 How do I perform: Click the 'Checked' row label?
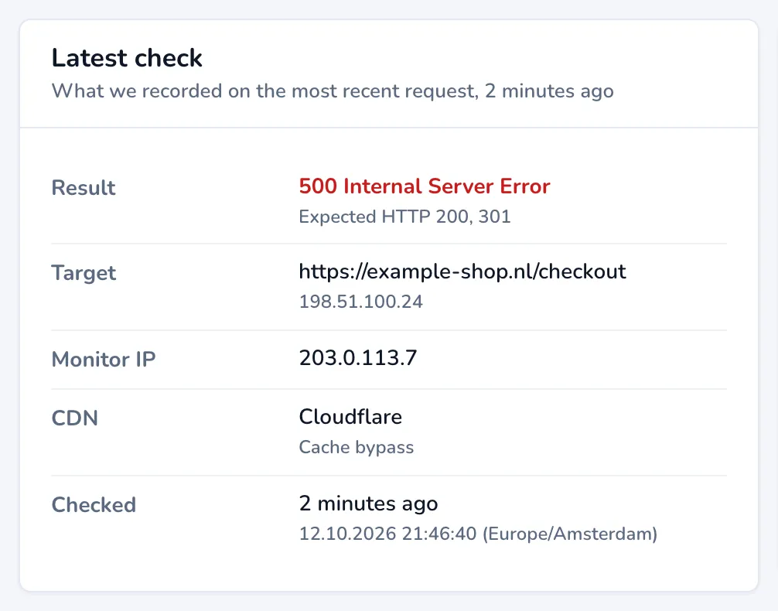coord(94,505)
